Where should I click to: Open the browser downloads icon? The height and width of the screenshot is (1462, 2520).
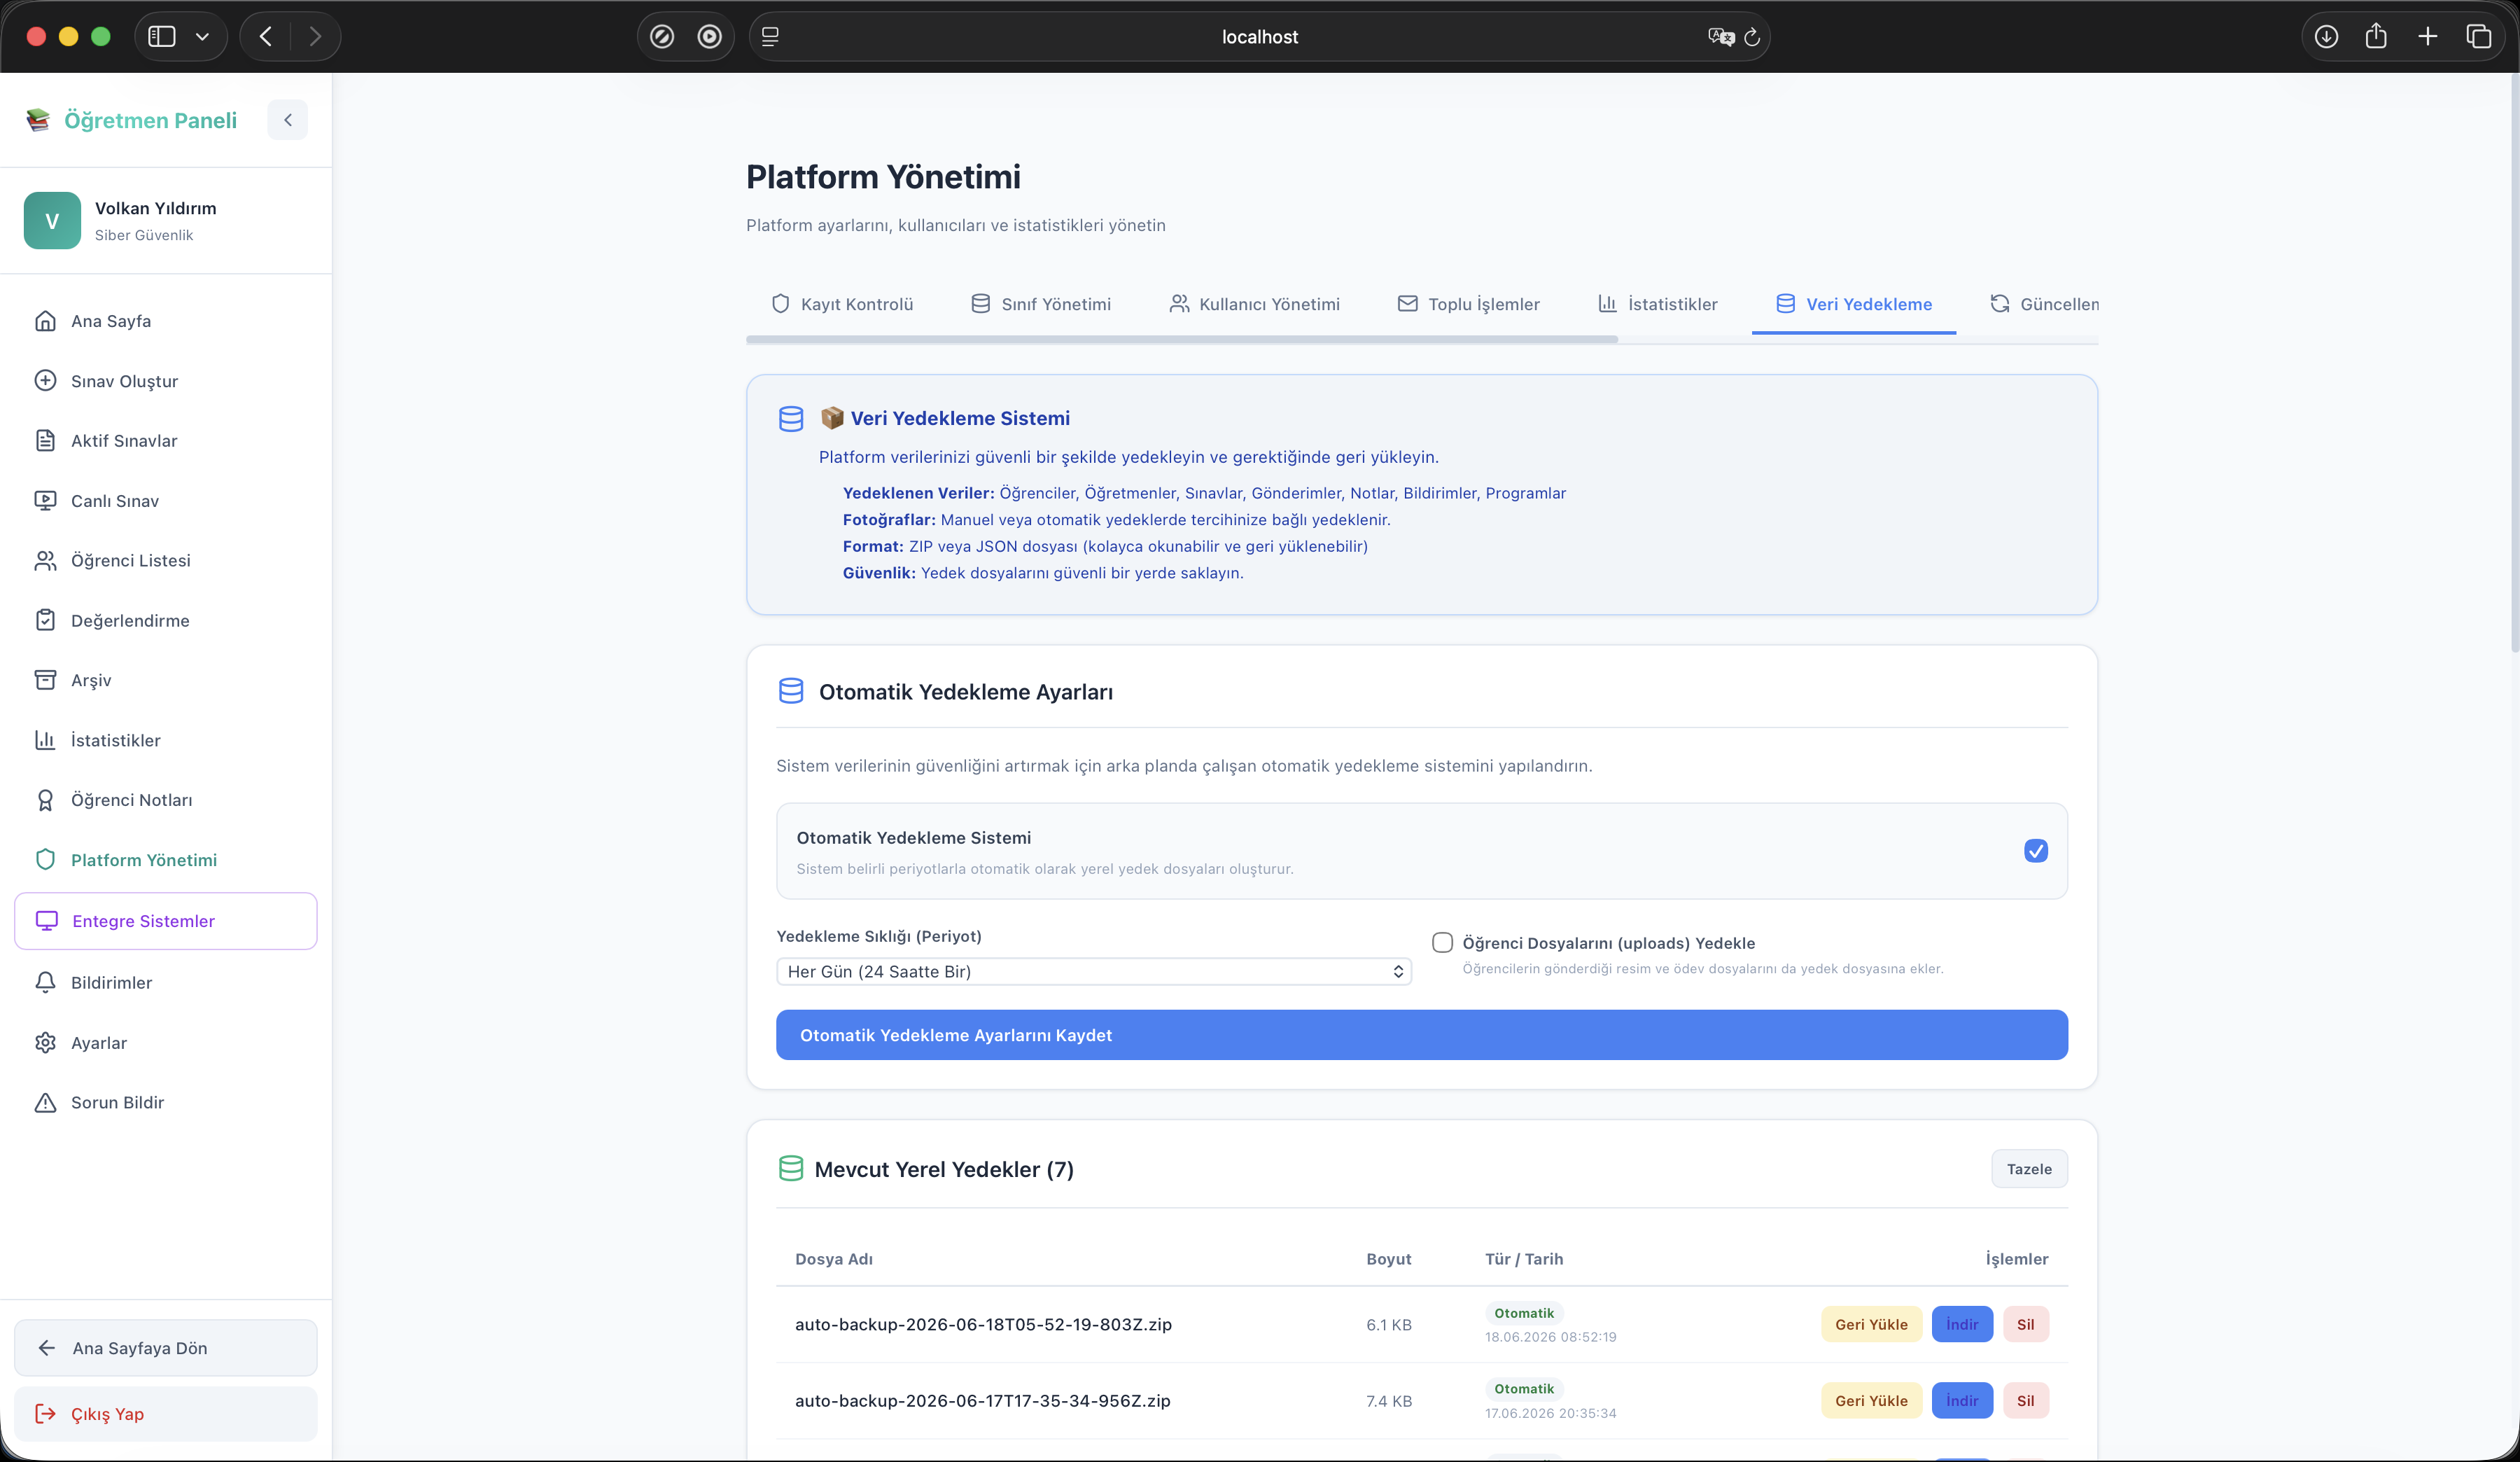point(2326,37)
